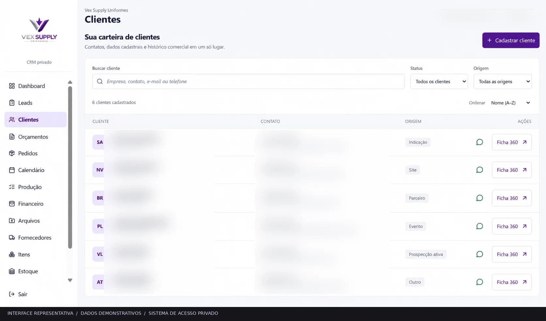This screenshot has height=321, width=546.
Task: Click the sidebar vertical scrollbar thumb
Action: (x=70, y=167)
